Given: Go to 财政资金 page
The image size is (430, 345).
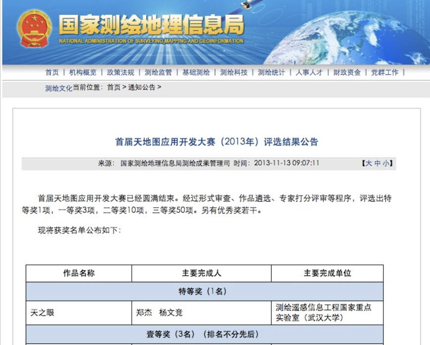Looking at the screenshot, I should tap(347, 72).
